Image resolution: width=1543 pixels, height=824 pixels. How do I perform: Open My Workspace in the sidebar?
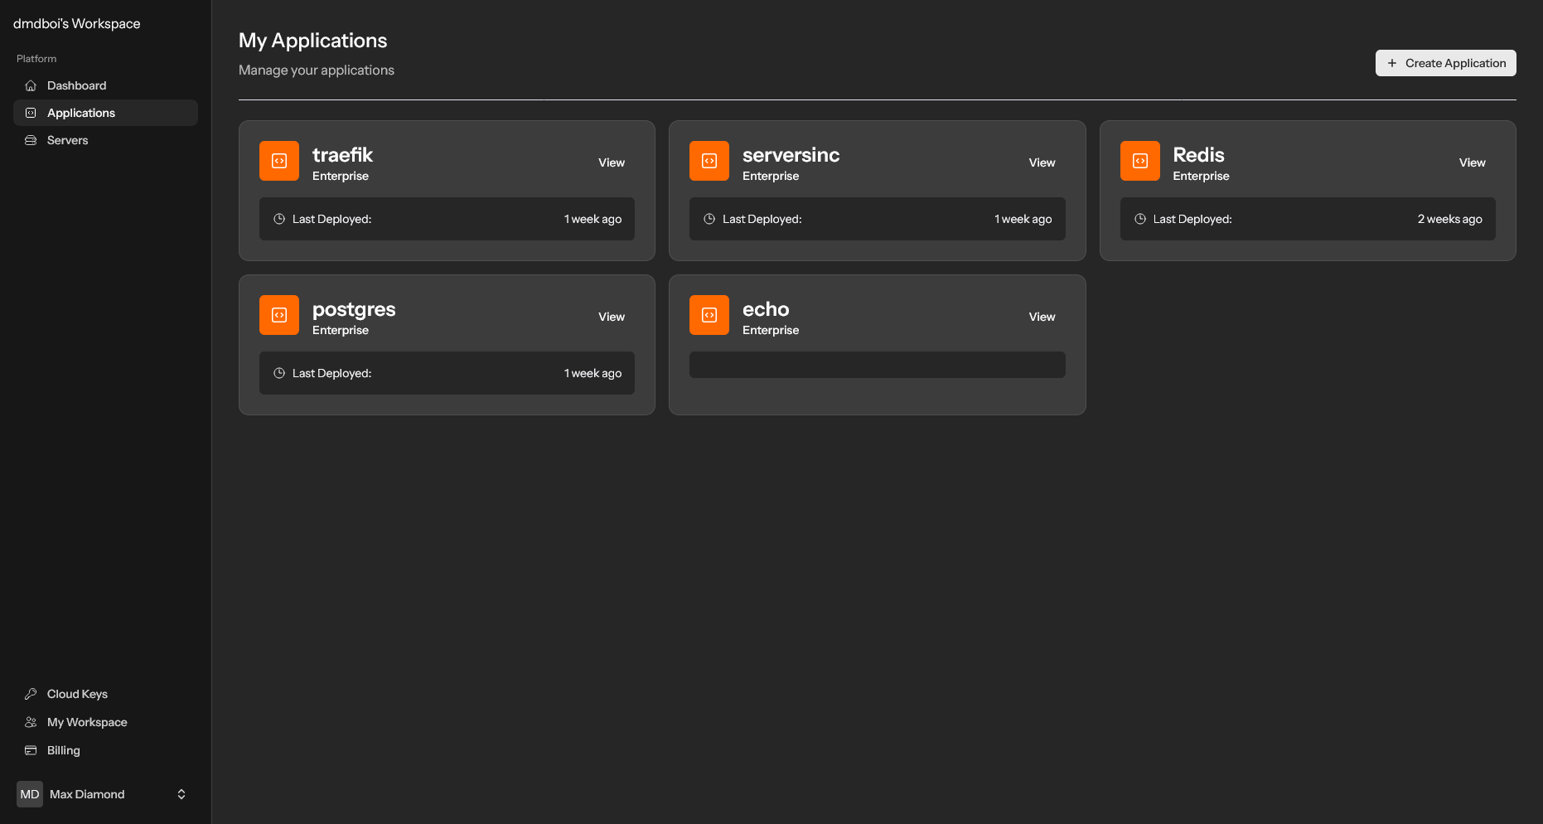105,722
